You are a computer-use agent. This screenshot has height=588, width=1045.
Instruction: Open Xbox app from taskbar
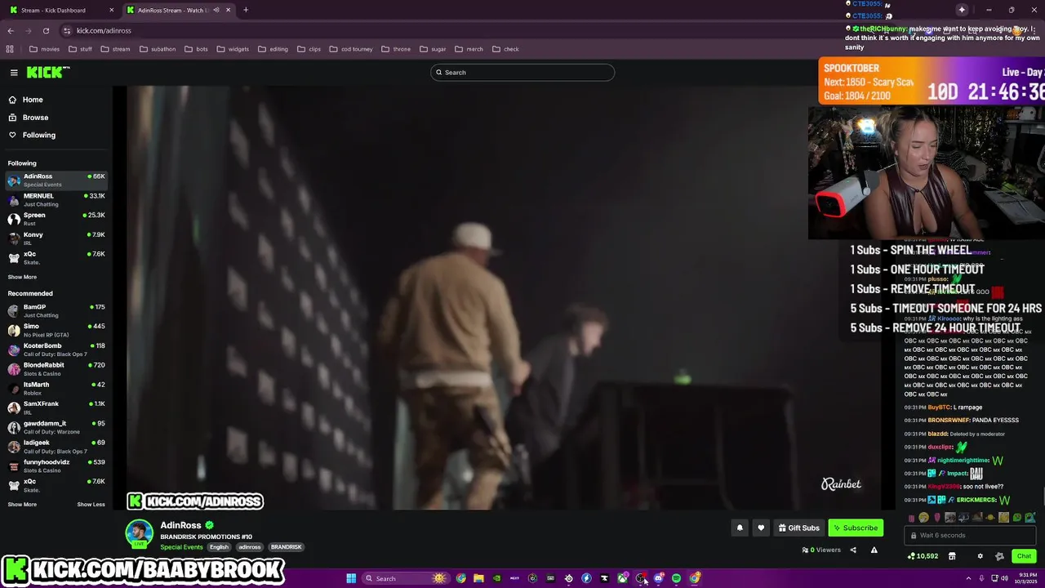(622, 578)
